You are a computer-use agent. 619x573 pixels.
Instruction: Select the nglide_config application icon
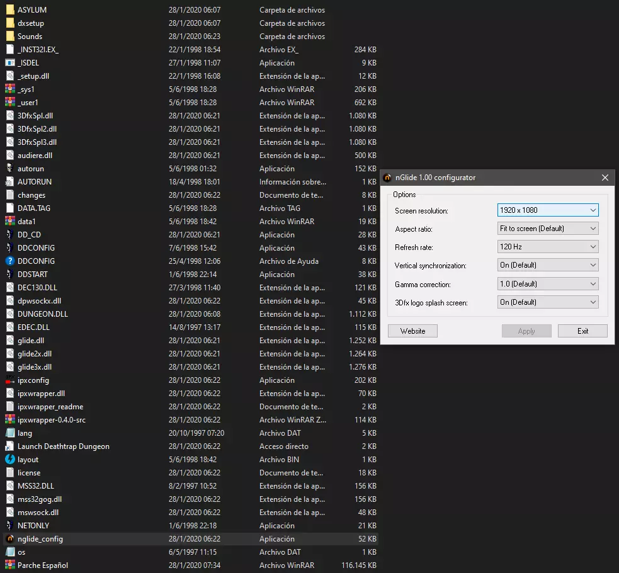tap(10, 538)
